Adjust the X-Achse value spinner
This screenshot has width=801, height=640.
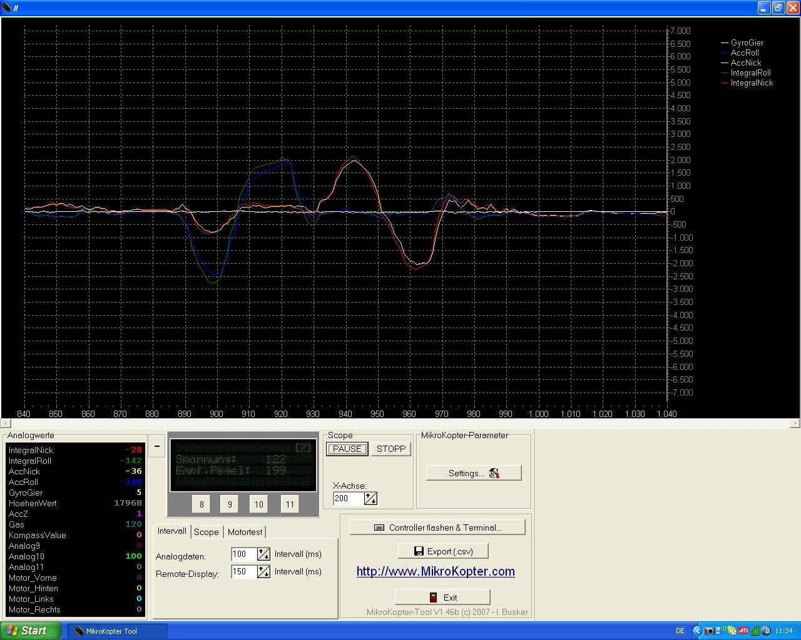pos(370,499)
